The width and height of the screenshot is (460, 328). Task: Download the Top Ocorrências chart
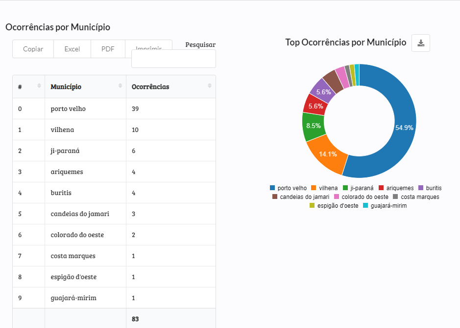click(x=420, y=43)
